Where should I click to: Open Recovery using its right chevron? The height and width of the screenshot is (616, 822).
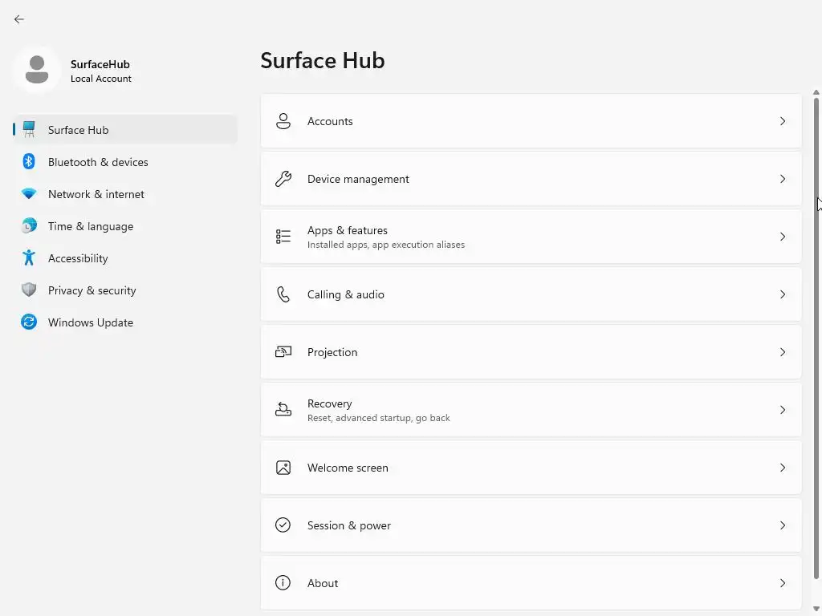tap(783, 410)
